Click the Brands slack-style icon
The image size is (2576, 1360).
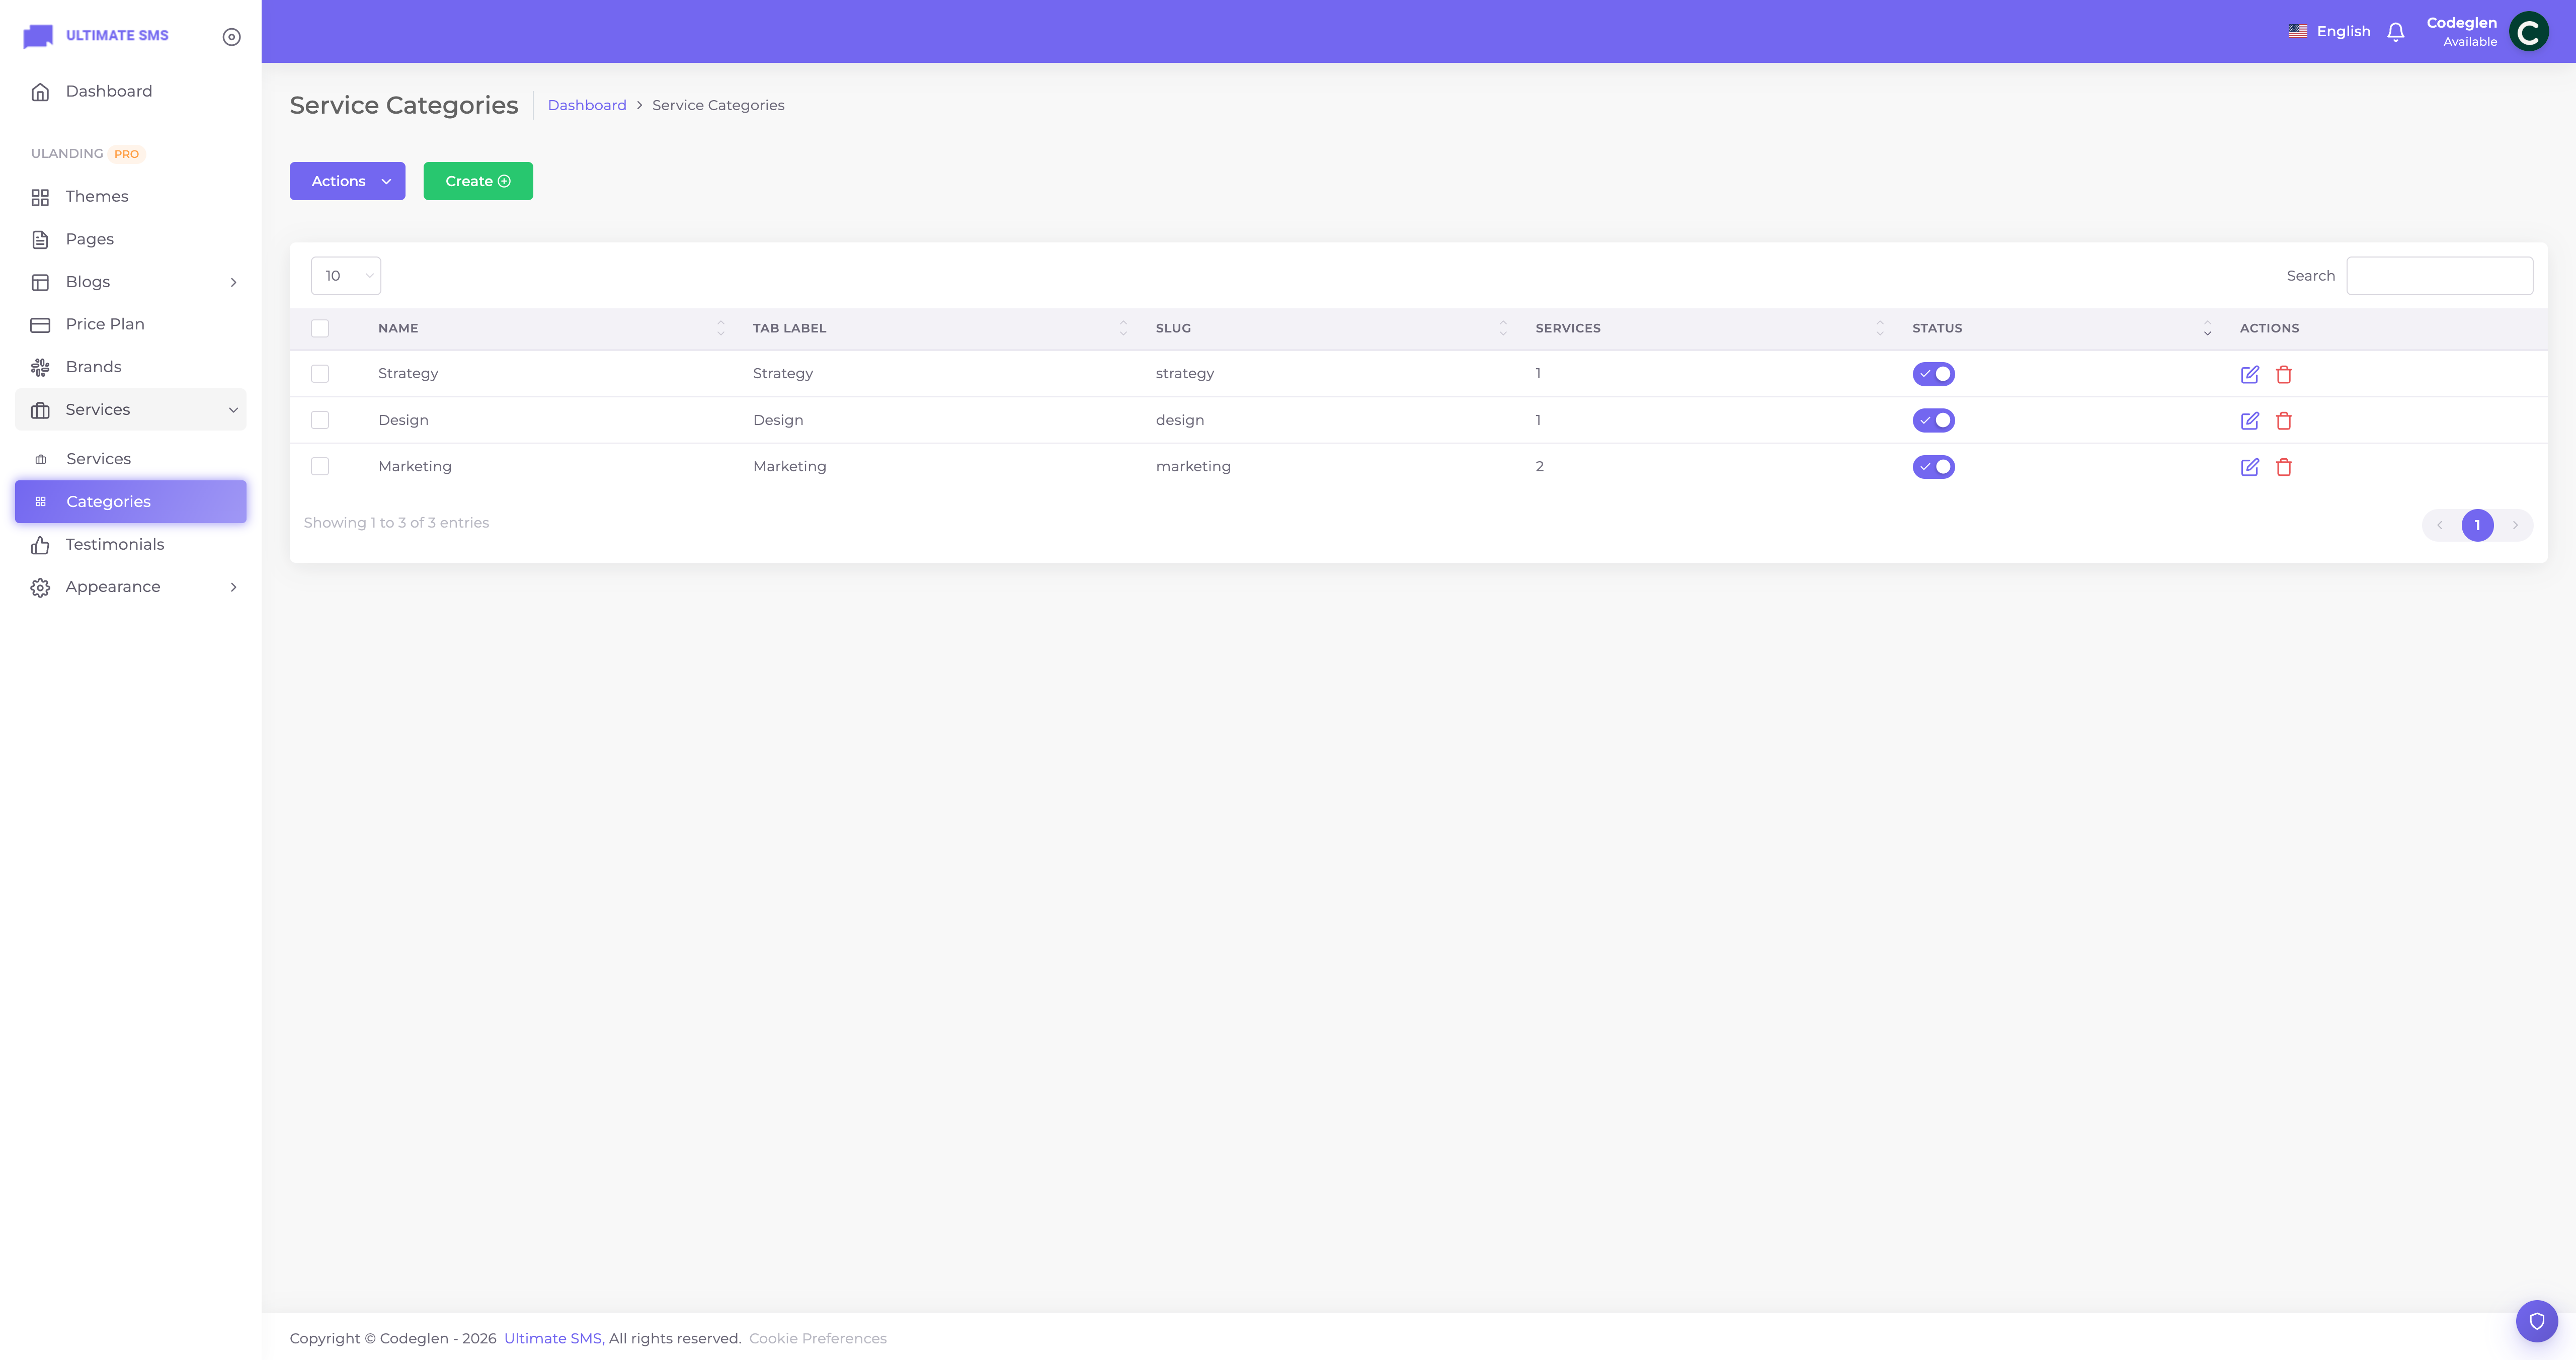pyautogui.click(x=40, y=368)
